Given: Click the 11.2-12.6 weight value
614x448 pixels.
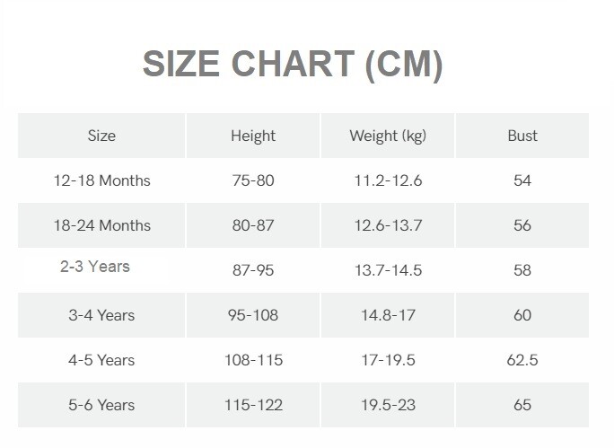Looking at the screenshot, I should coord(388,180).
